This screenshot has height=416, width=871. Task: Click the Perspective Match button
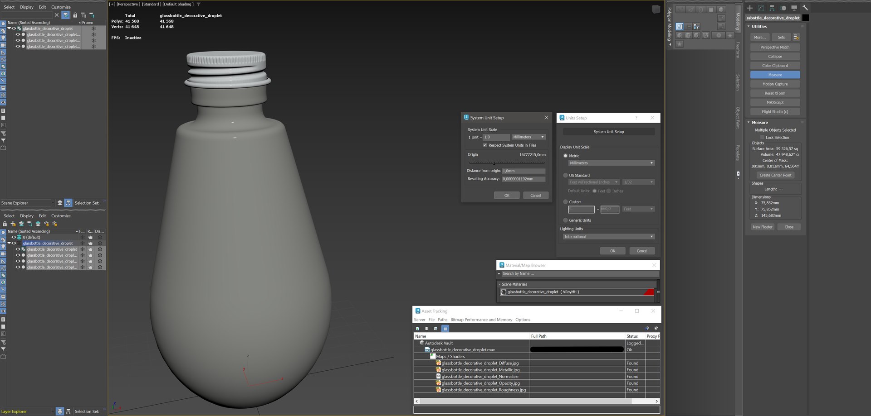tap(775, 48)
